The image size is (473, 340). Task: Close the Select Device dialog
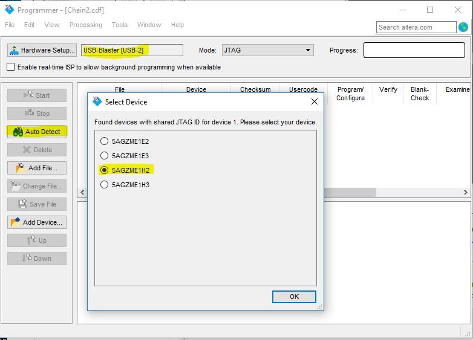tap(315, 102)
